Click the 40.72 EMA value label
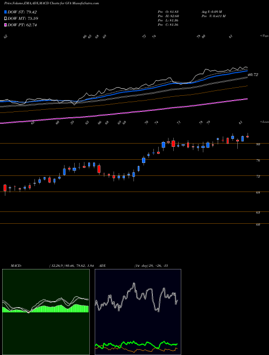 pyautogui.click(x=253, y=74)
